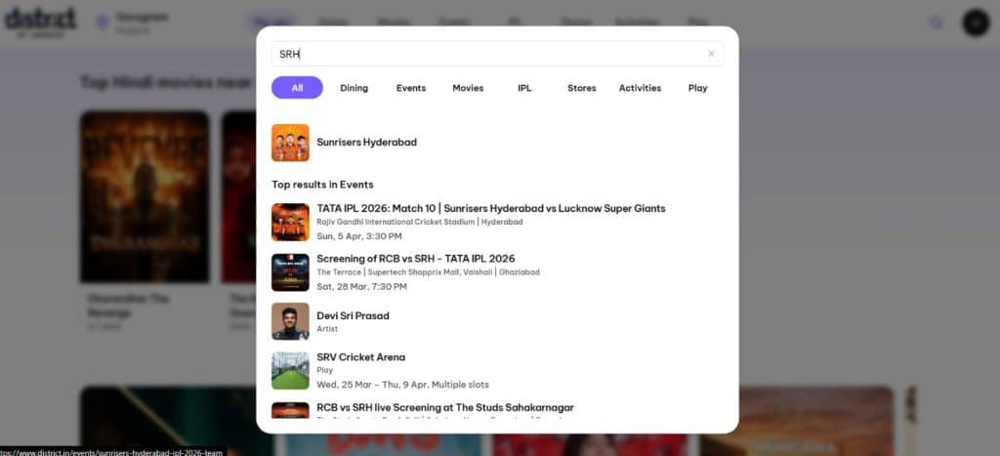Open RCB vs SRH live Screening at The Studs
This screenshot has width=1000, height=456.
click(x=445, y=407)
